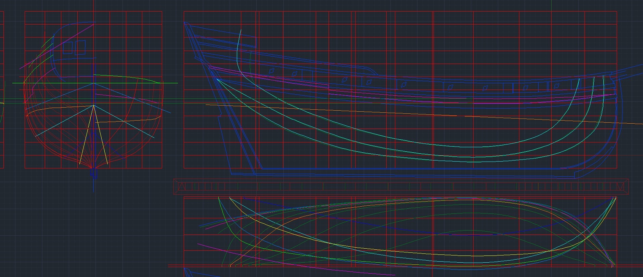Select the right yellow diagonal line in the body plan
The image size is (643, 277).
[101, 135]
